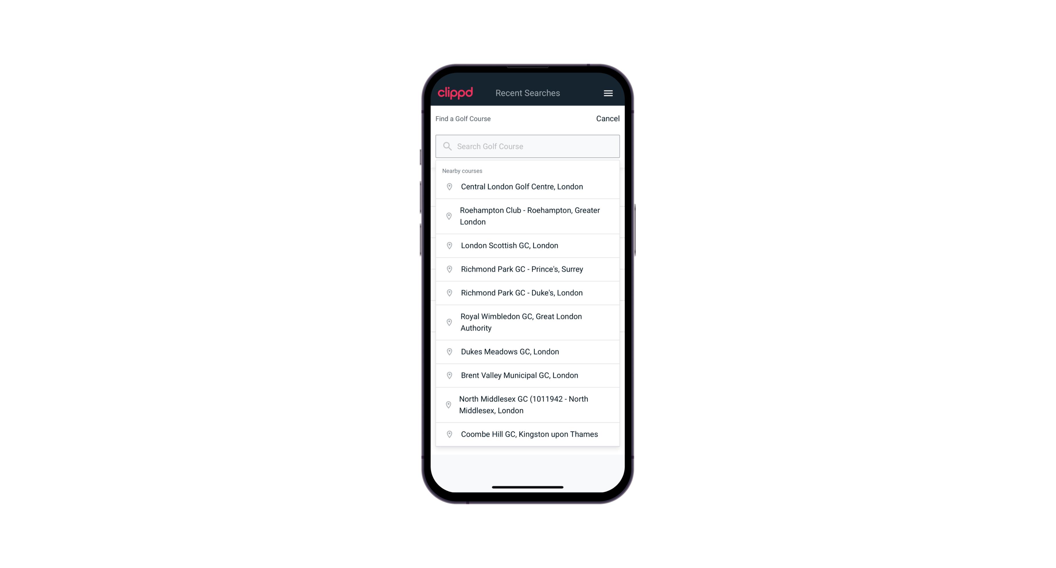Select Brent Valley Municipal GC London
Viewport: 1056px width, 568px height.
click(x=527, y=375)
